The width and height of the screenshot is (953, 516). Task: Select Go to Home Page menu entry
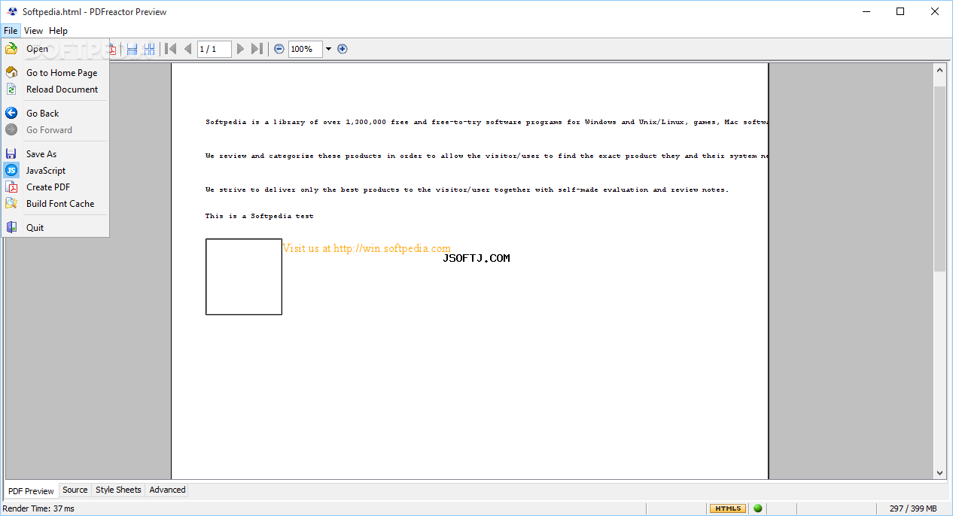point(56,73)
